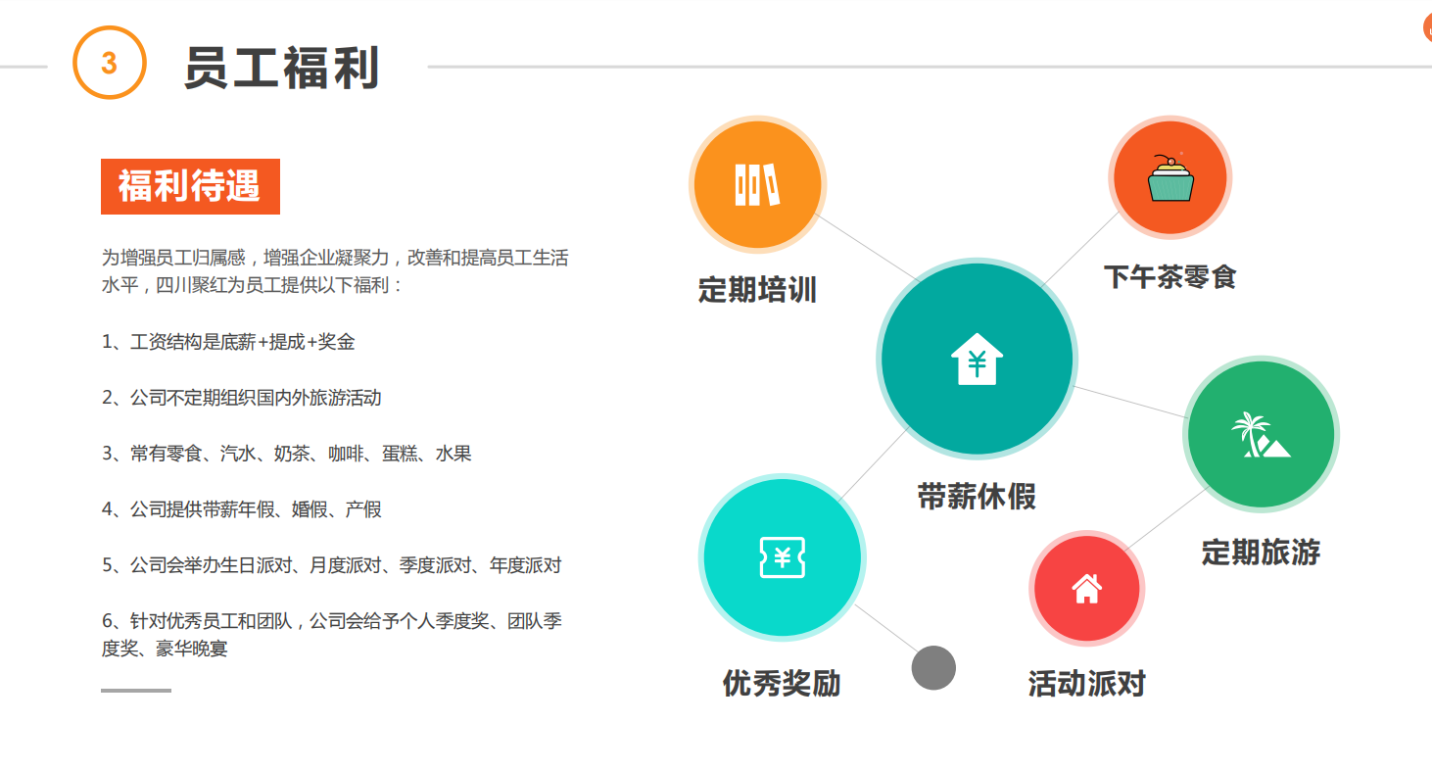Select item 4 about 带薪年假 paid leave
Viewport: 1432px width, 771px height.
241,509
